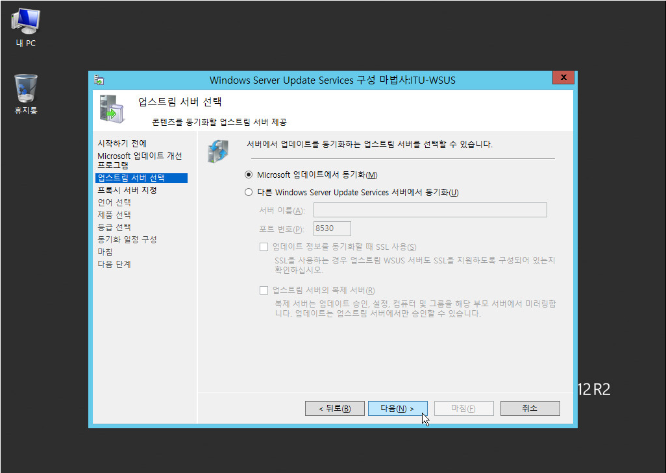Click the upstream server header icon
This screenshot has height=473, width=666.
110,108
